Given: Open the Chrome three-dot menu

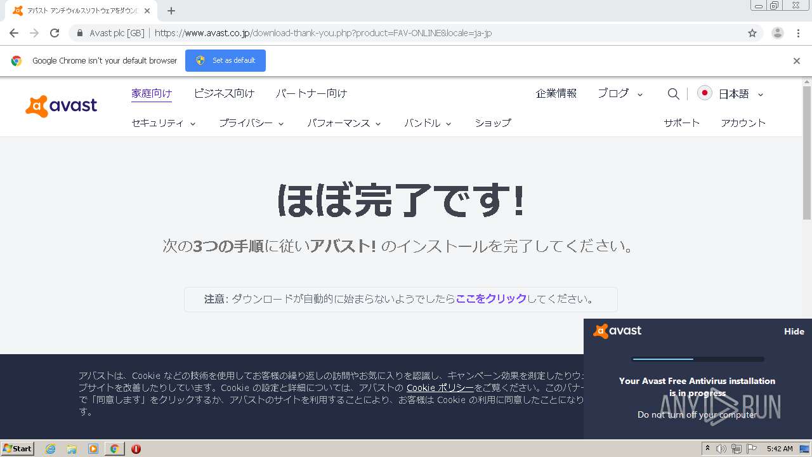Looking at the screenshot, I should tap(799, 33).
